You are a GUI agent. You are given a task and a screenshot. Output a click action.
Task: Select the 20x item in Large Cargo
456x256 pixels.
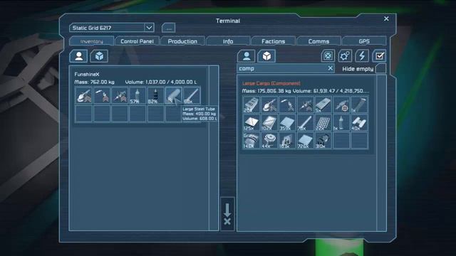click(x=252, y=105)
